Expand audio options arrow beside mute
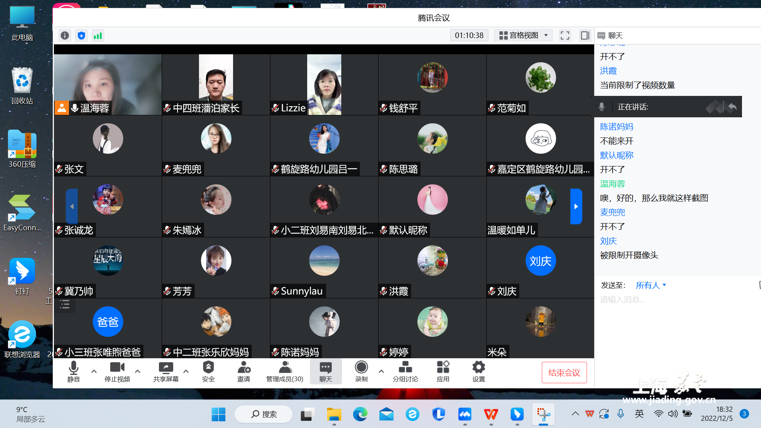Viewport: 761px width, 428px height. pyautogui.click(x=94, y=371)
